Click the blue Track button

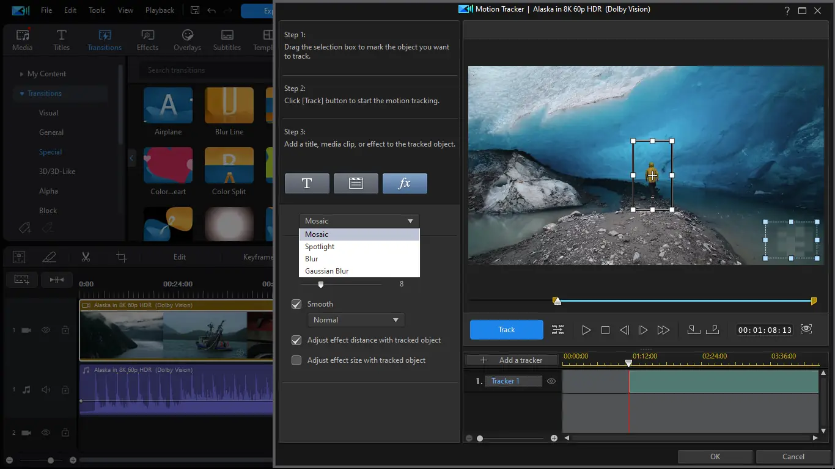pyautogui.click(x=506, y=330)
